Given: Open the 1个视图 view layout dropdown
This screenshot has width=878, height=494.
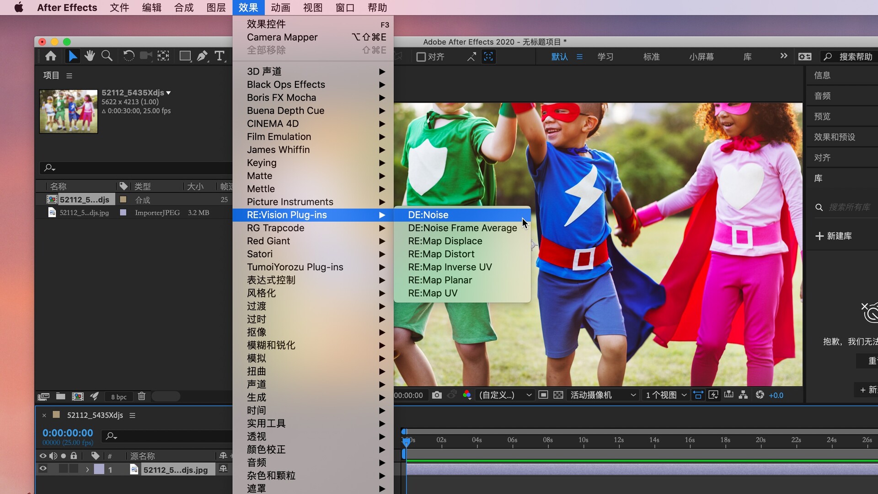Looking at the screenshot, I should (x=666, y=395).
